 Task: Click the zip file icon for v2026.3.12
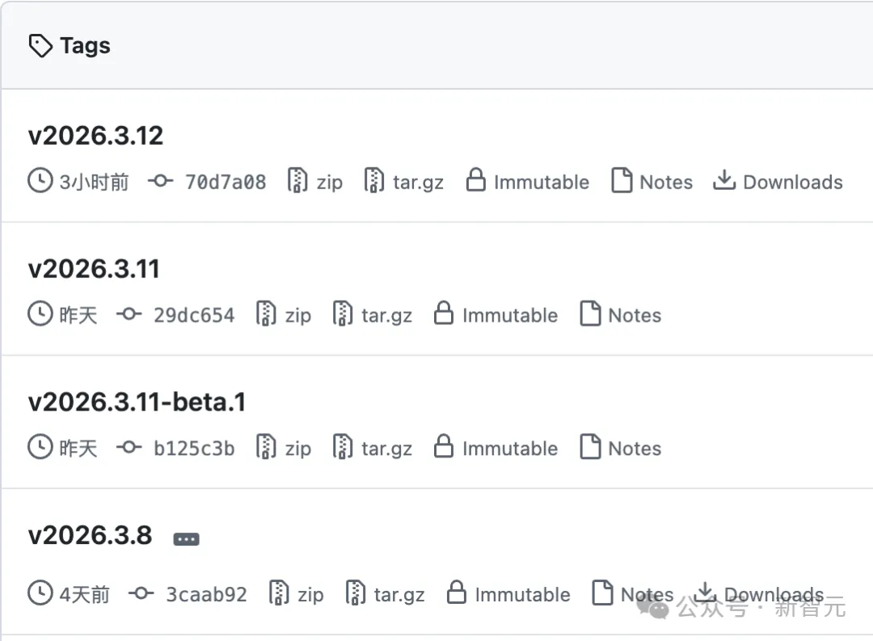(x=298, y=181)
